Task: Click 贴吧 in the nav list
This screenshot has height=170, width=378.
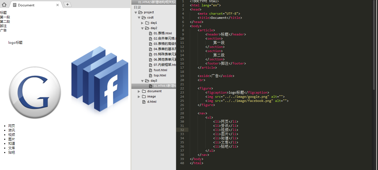Action: (12, 152)
